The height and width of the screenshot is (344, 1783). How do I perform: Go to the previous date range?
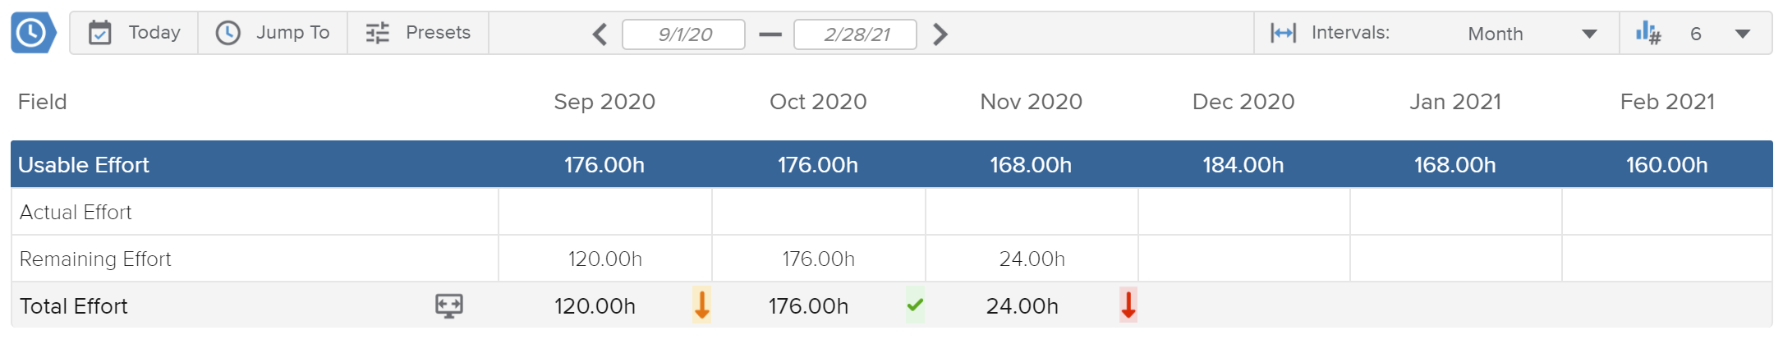pyautogui.click(x=600, y=34)
